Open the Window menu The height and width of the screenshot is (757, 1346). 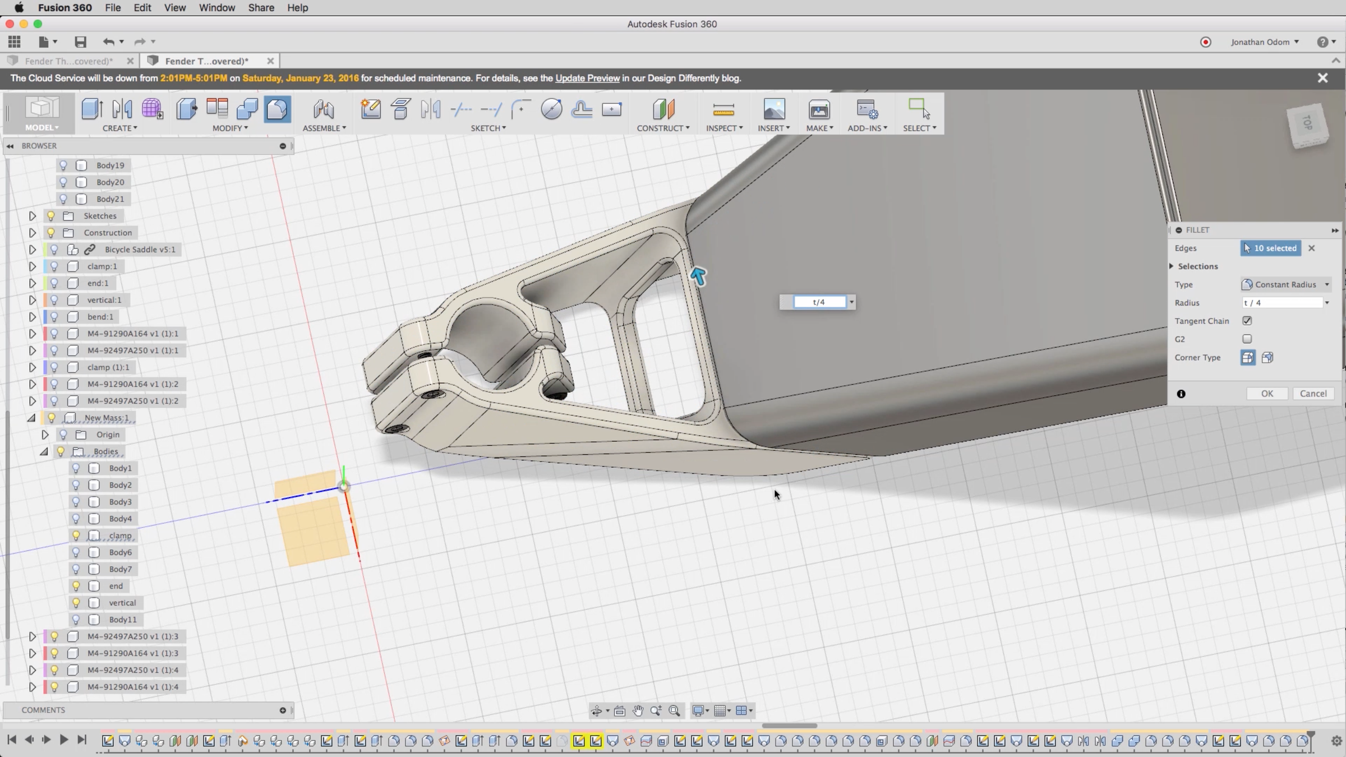[x=216, y=8]
